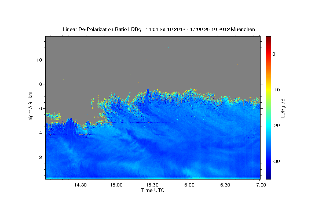This screenshot has height=215, width=322.
Task: Click the colorbar value 0
Action: [x=274, y=54]
